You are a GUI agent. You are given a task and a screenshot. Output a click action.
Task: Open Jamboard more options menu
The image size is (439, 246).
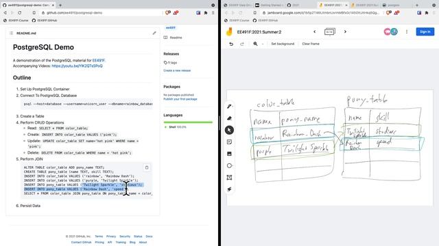coord(407,32)
